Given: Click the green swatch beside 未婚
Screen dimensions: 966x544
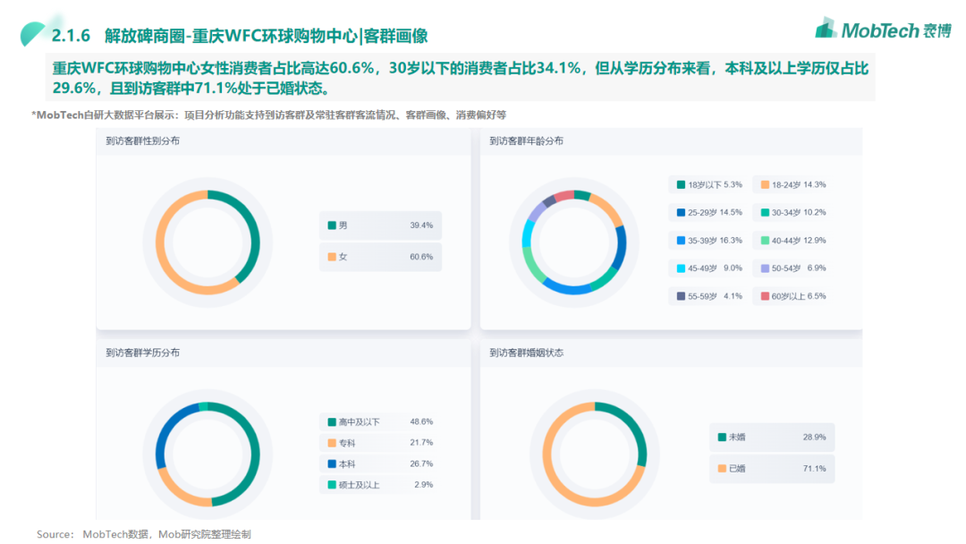Looking at the screenshot, I should 722,438.
